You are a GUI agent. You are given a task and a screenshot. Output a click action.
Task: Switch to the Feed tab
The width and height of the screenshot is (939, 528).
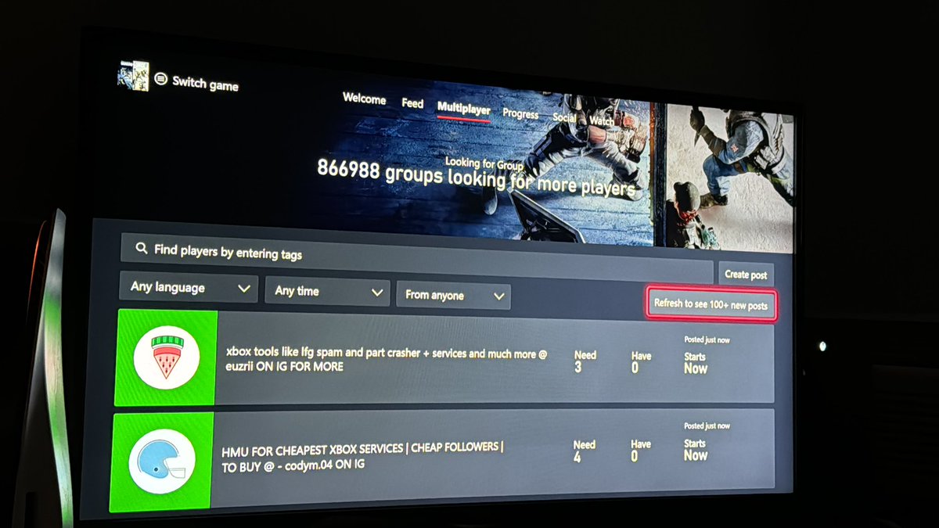(x=412, y=103)
